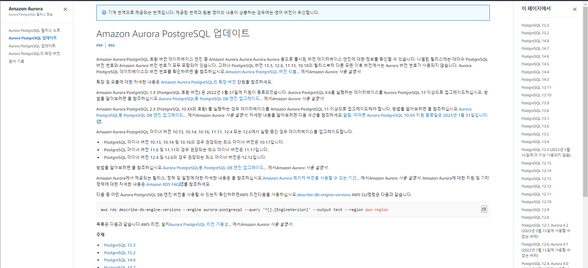Open 'Aurora PostgreSQL의 확장 버전' sidebar item
The width and height of the screenshot is (588, 268).
click(34, 54)
